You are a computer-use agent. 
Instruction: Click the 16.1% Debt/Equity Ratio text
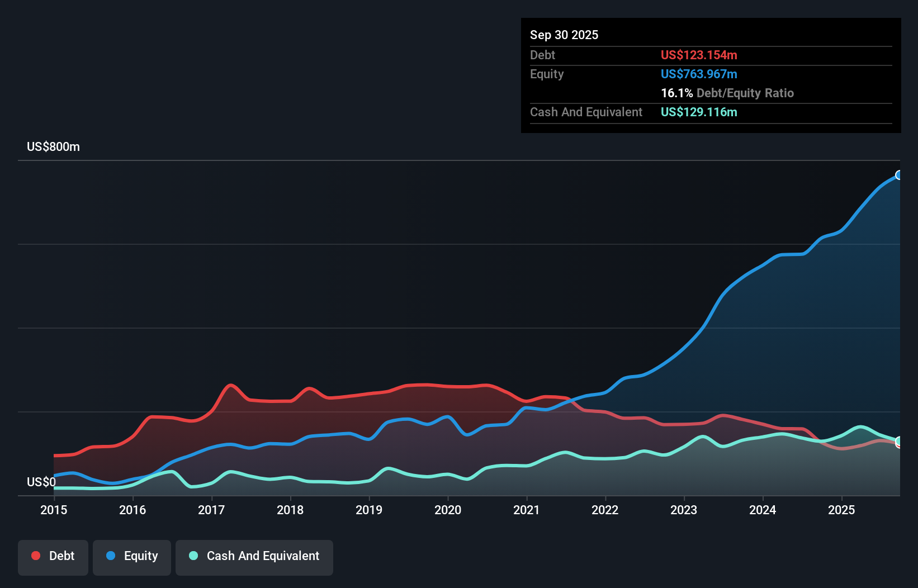tap(727, 93)
